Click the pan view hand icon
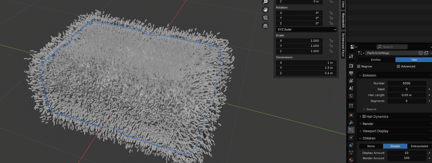This screenshot has width=432, height=163. 265,10
